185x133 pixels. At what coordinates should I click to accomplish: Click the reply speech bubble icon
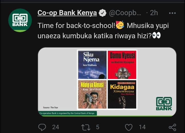tap(42, 127)
